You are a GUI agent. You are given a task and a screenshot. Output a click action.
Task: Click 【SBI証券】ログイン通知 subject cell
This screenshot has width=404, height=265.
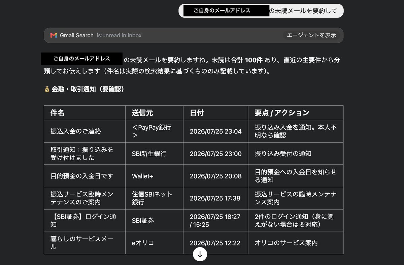coord(85,220)
